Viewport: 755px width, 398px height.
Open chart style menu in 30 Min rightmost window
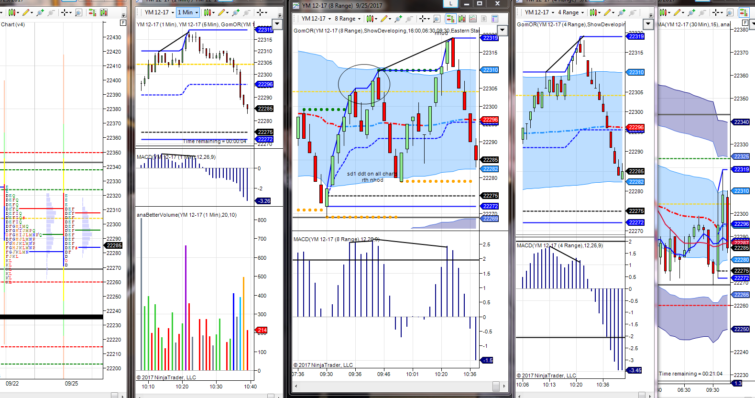pos(664,12)
